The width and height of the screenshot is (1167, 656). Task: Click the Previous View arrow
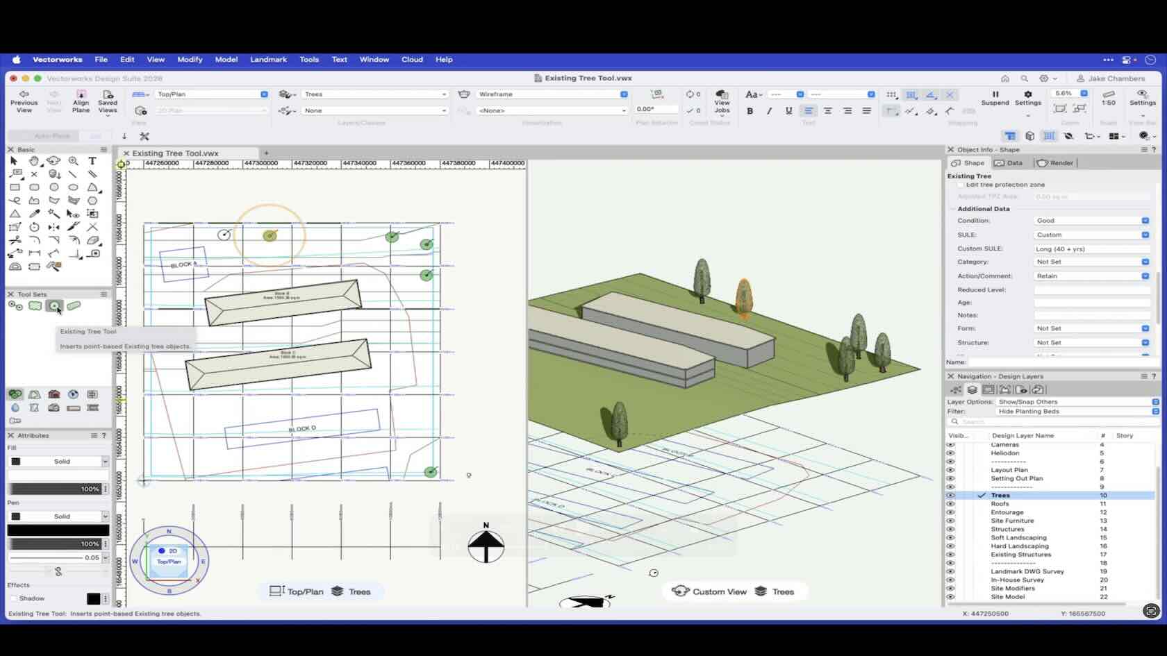24,101
